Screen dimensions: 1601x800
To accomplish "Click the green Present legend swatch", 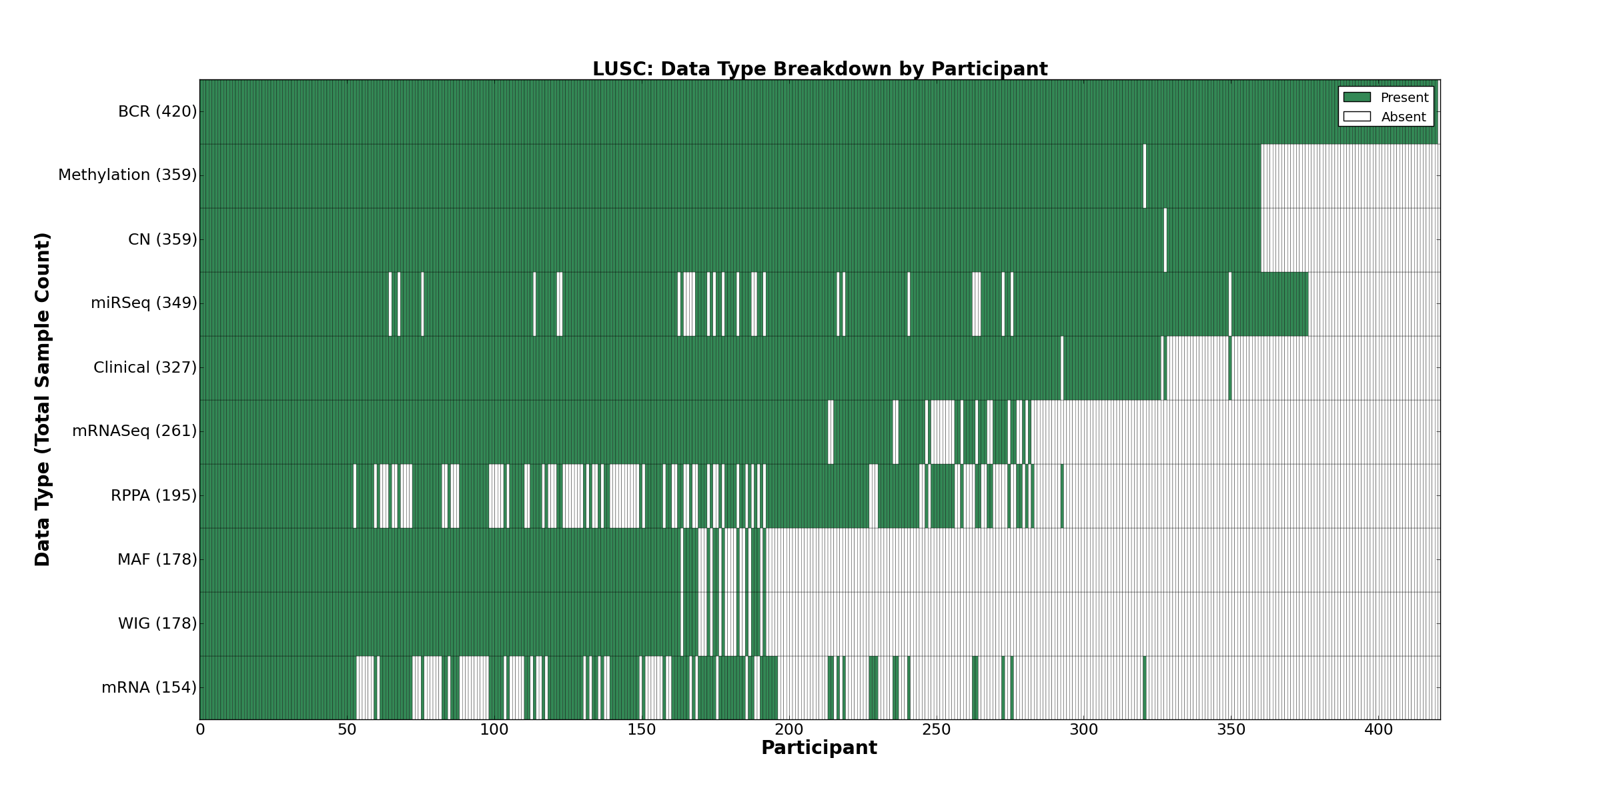I will pyautogui.click(x=1356, y=97).
